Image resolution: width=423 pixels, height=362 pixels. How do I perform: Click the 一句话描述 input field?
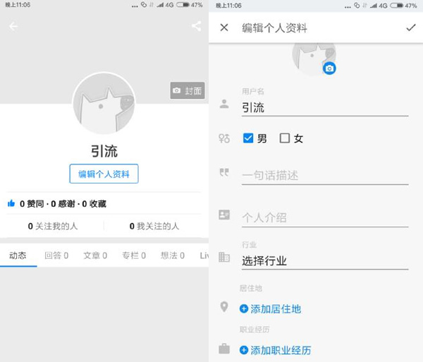(324, 176)
